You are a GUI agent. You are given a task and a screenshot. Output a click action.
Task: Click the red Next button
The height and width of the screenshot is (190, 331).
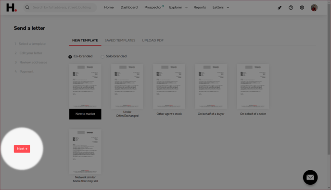tap(22, 149)
